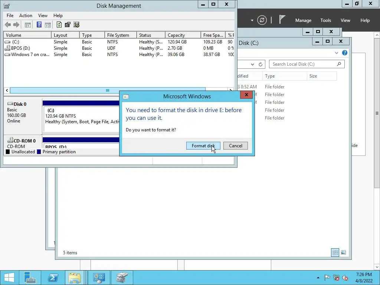Click the Back arrow in Disk Management toolbar
380x285 pixels.
point(8,24)
